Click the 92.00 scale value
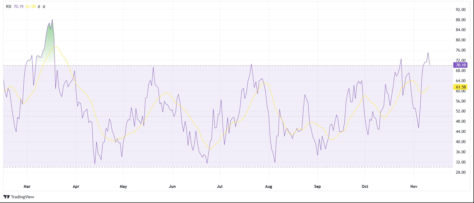The height and width of the screenshot is (203, 474). coord(461,10)
